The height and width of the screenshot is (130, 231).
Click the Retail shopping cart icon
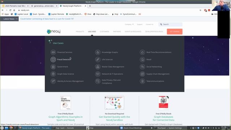[x=142, y=59]
